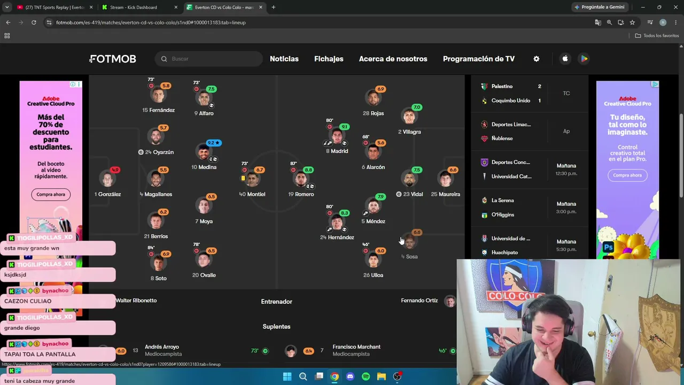Open the media controls icon in Chrome
This screenshot has height=385, width=684.
(650, 22)
